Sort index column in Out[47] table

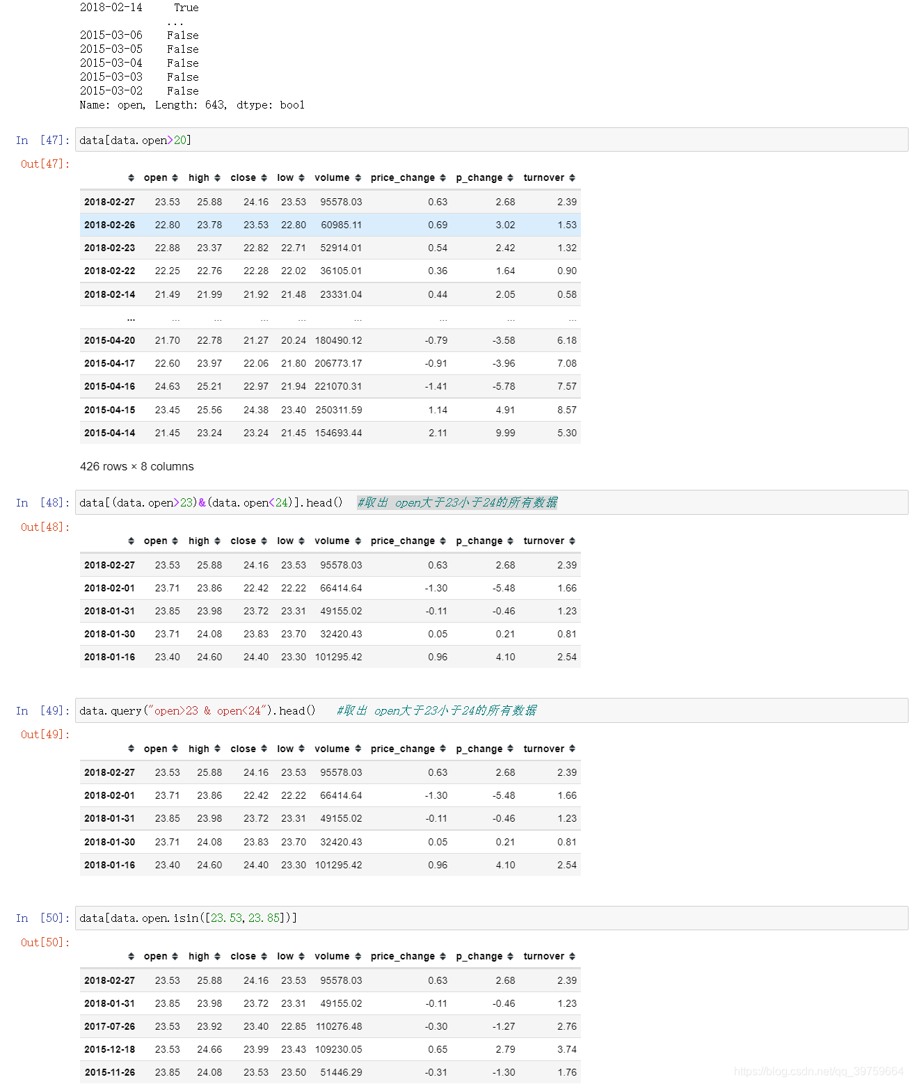coord(131,178)
